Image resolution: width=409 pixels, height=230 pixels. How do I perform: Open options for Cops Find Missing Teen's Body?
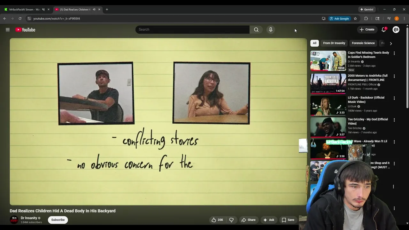click(x=394, y=53)
